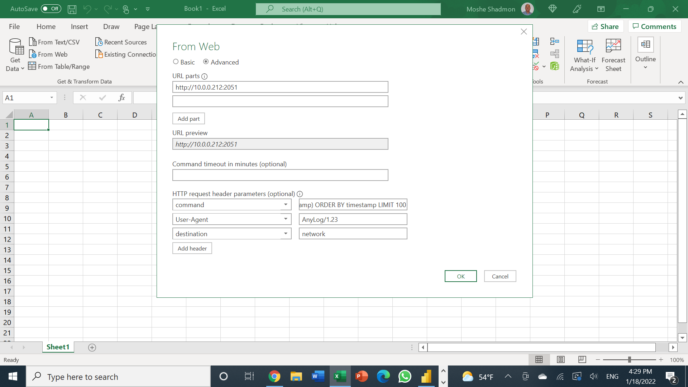The height and width of the screenshot is (387, 688).
Task: Click the zoom slider handle
Action: tap(629, 359)
